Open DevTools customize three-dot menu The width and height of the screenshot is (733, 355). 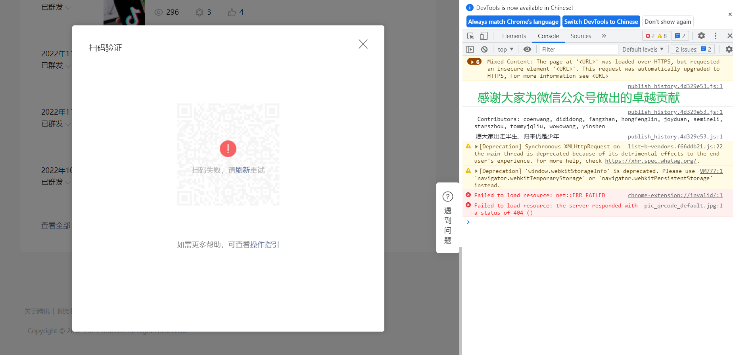pyautogui.click(x=716, y=36)
